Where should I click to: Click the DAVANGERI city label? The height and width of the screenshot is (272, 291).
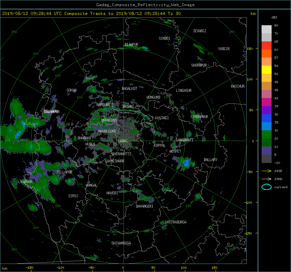(x=145, y=206)
